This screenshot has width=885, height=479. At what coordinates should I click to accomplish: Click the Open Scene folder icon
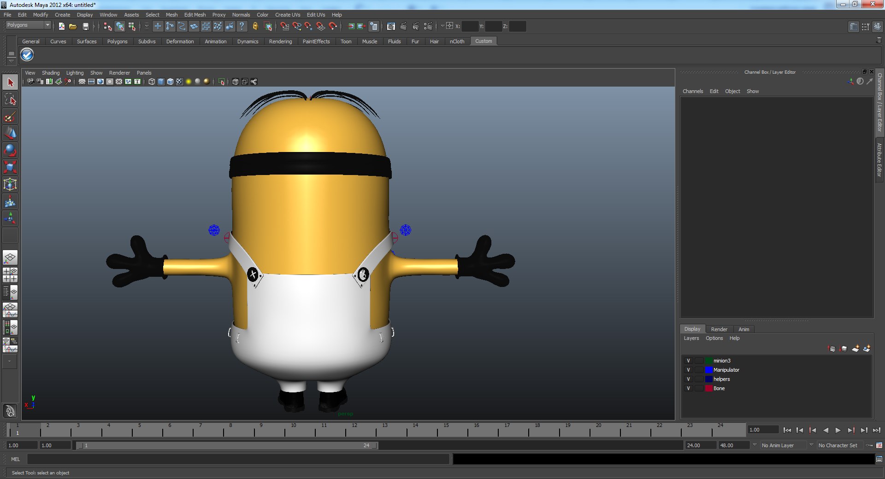(73, 26)
